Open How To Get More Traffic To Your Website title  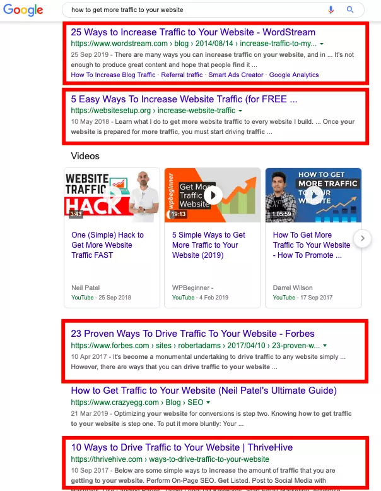312,245
